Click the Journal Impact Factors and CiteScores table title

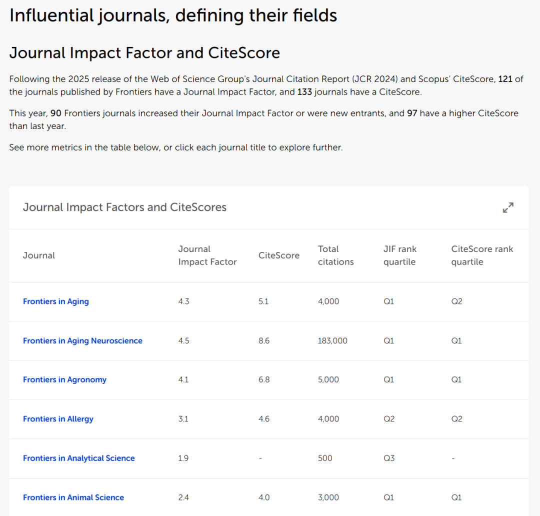124,207
